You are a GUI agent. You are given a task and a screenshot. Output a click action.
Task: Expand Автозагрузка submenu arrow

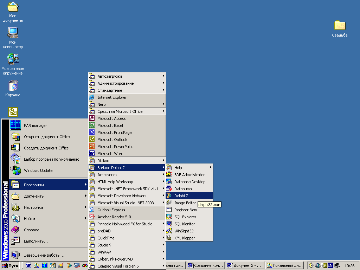[163, 76]
